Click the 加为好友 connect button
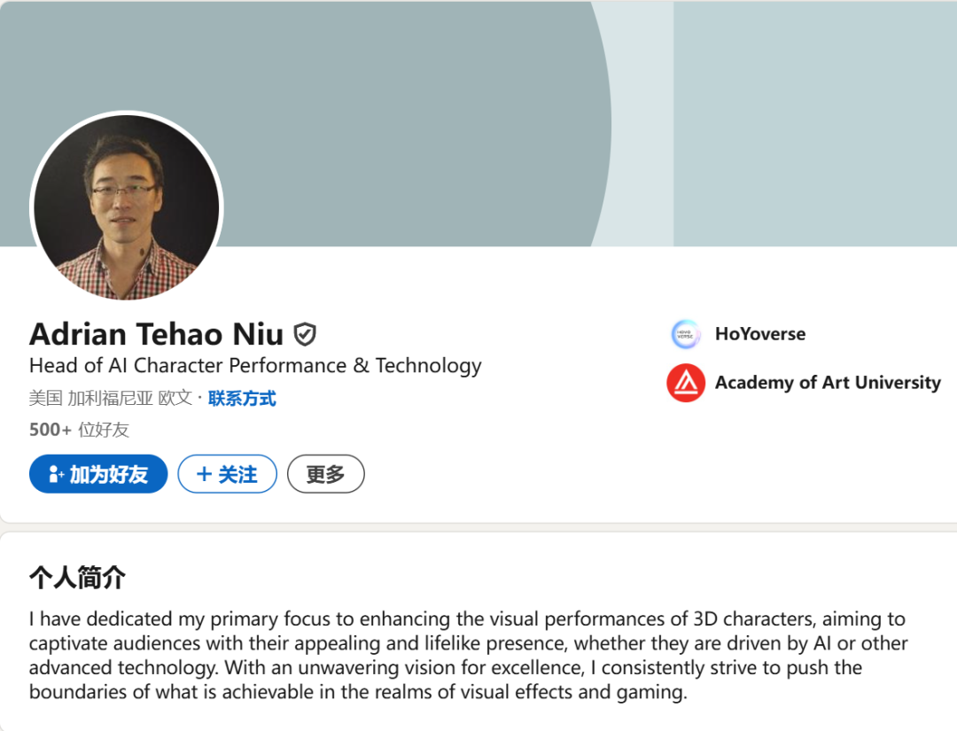The height and width of the screenshot is (731, 957). (98, 473)
